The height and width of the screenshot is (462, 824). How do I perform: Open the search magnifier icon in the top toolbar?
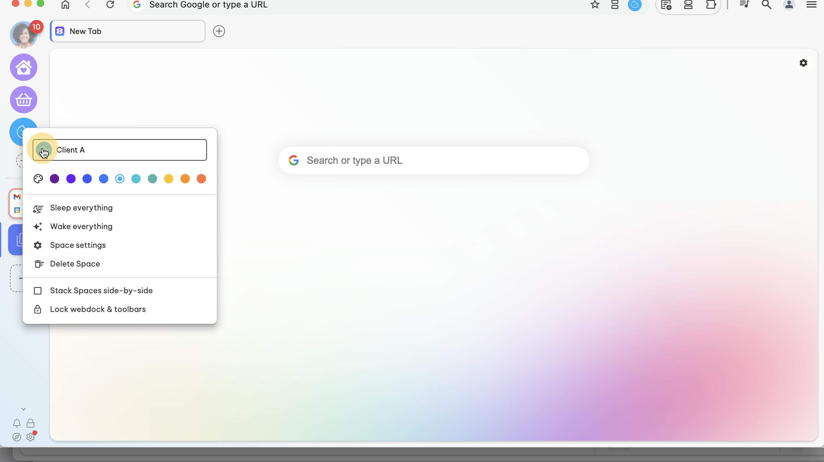(766, 4)
